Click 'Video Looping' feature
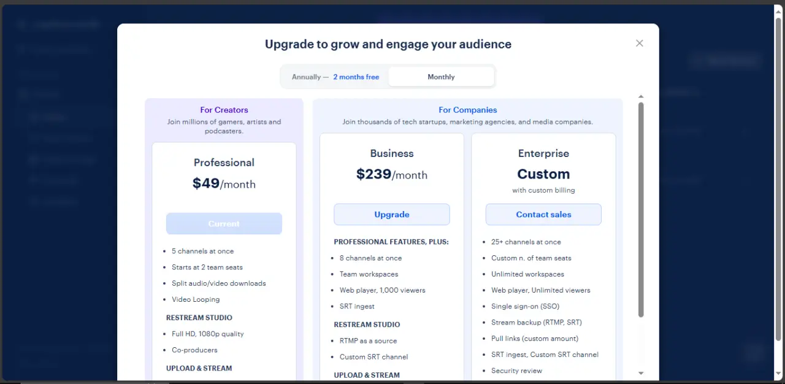Screen dimensions: 785x384 tap(196, 299)
